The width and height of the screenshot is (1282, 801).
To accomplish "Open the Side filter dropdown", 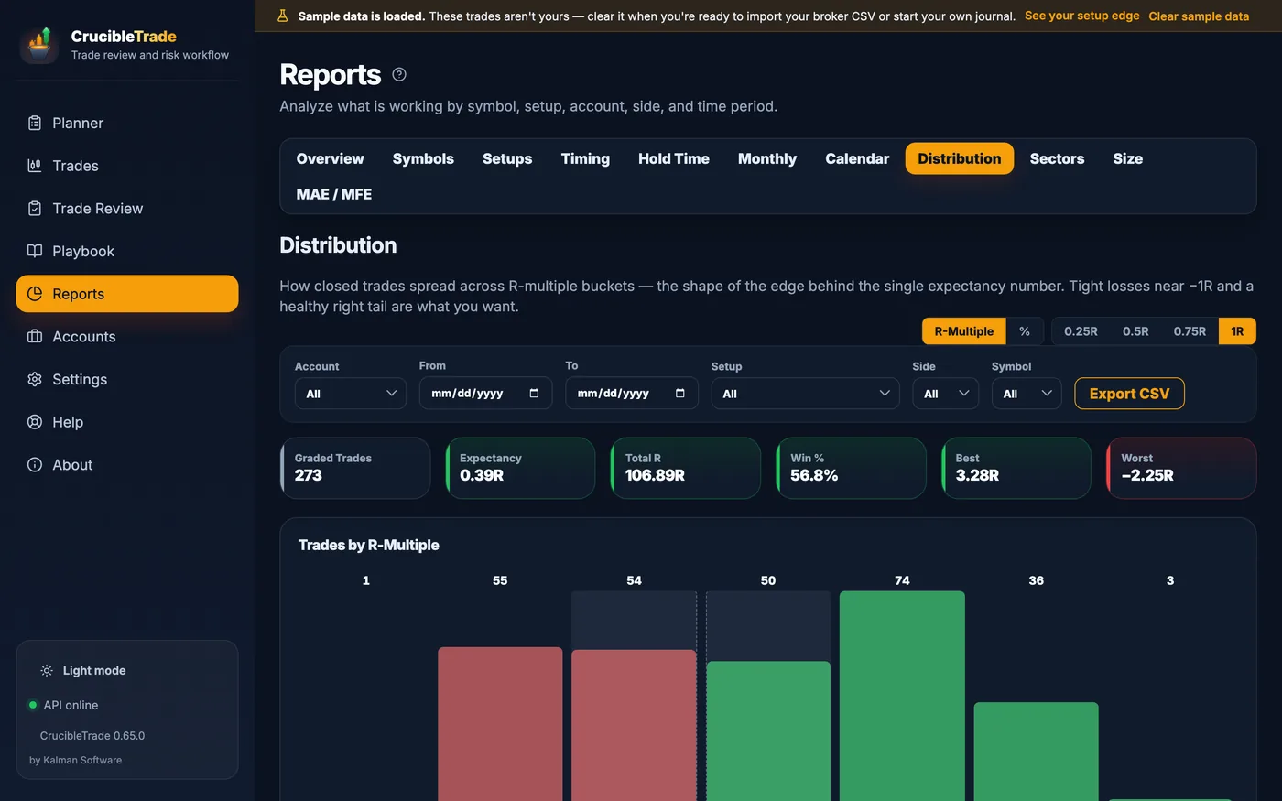I will coord(945,394).
